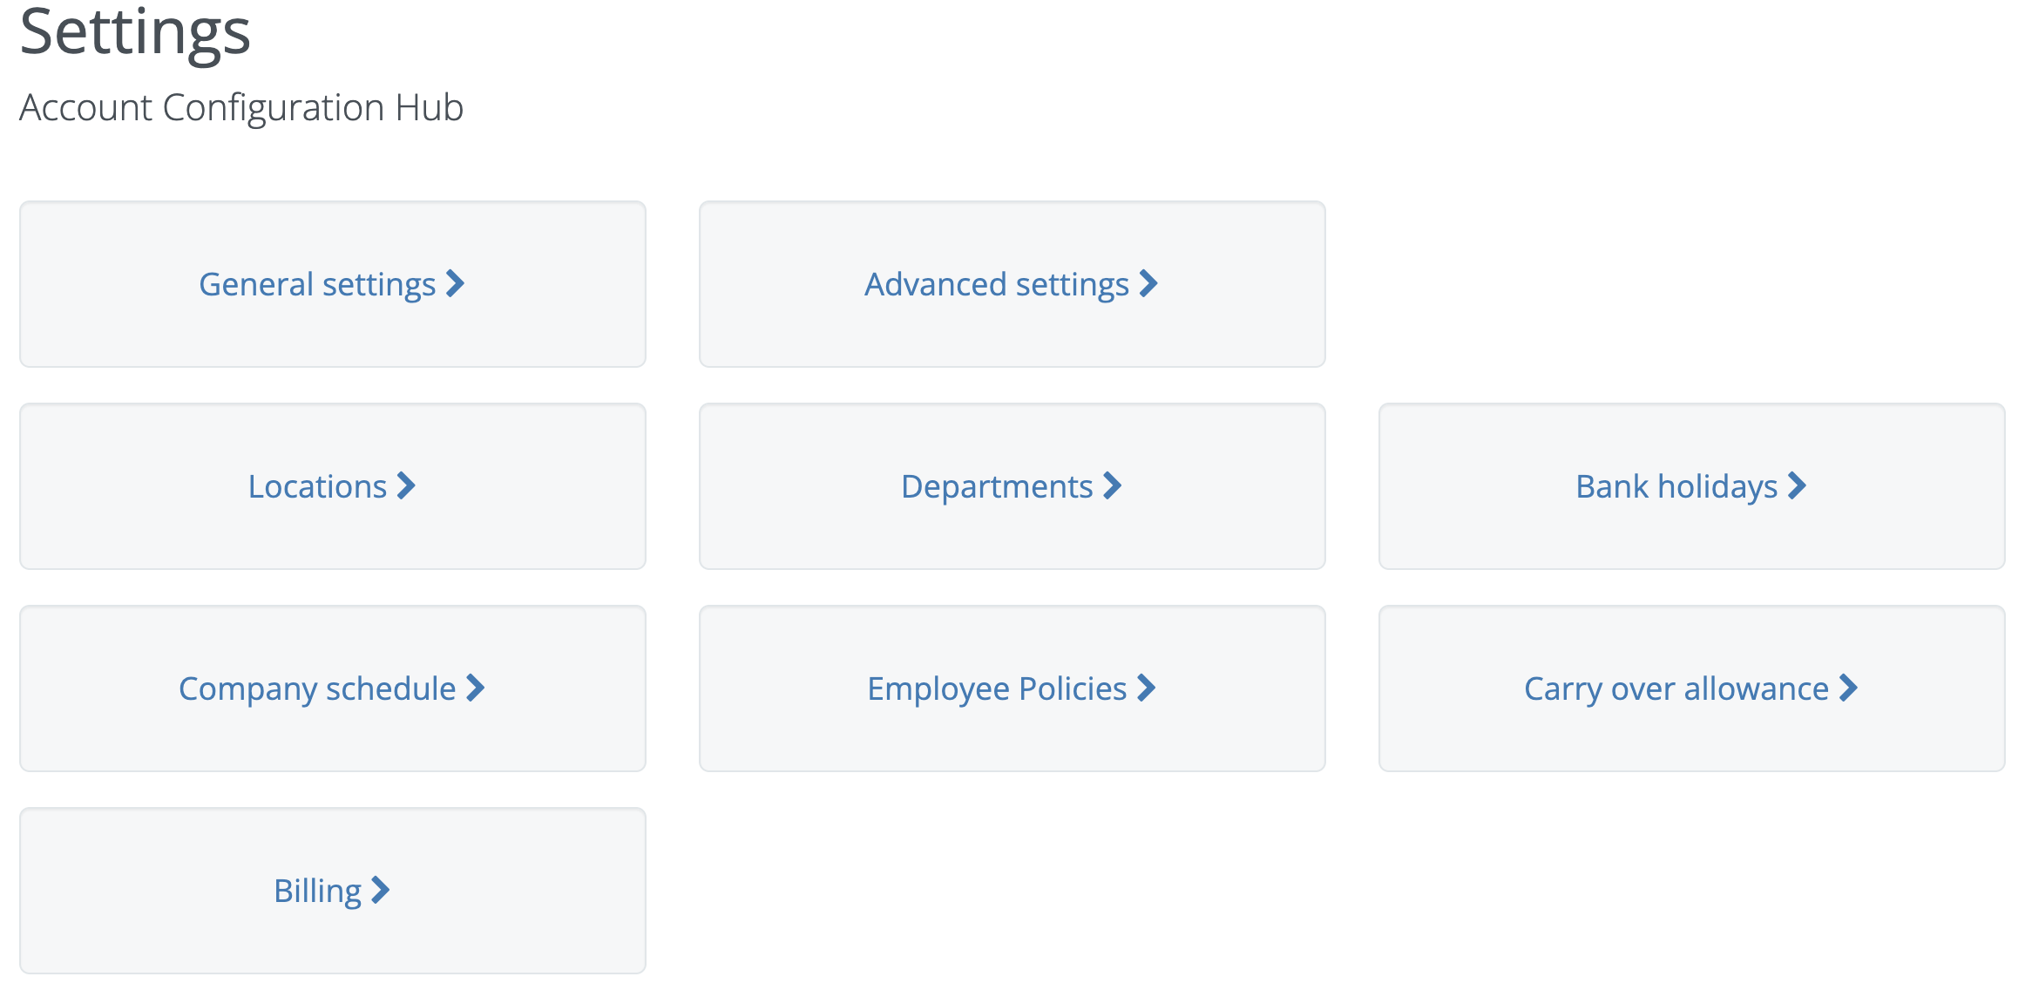Select the Locations settings panel

click(332, 486)
